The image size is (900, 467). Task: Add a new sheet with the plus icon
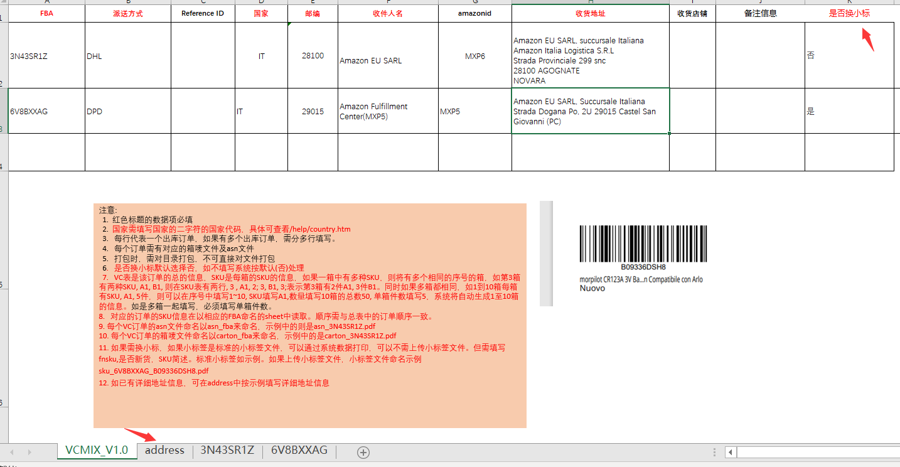(363, 452)
